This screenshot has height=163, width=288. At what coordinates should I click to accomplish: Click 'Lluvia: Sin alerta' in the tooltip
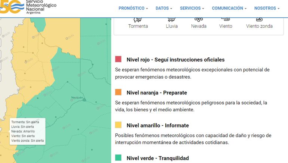(x=22, y=127)
